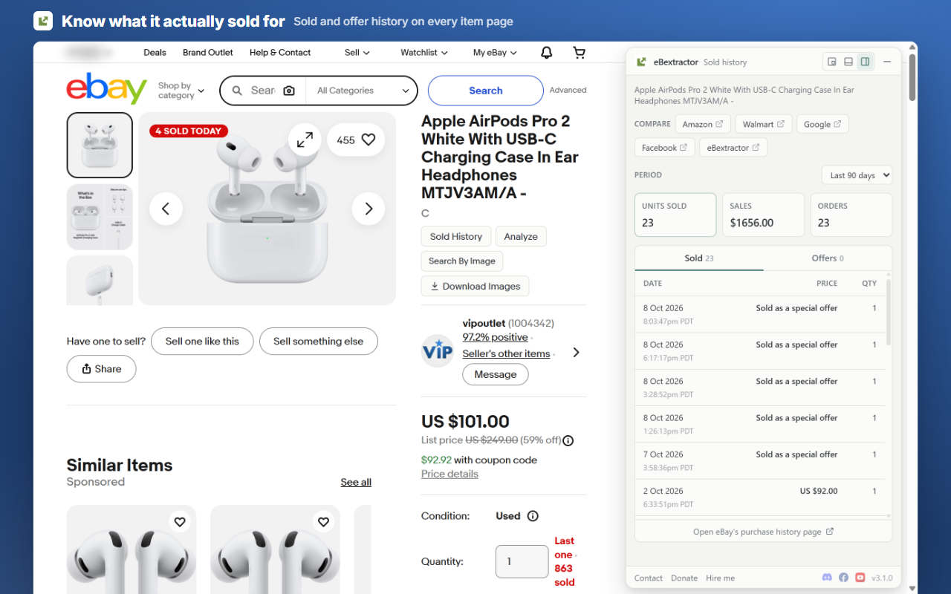Favorite the first similar item heart
Image resolution: width=951 pixels, height=594 pixels.
(x=180, y=522)
